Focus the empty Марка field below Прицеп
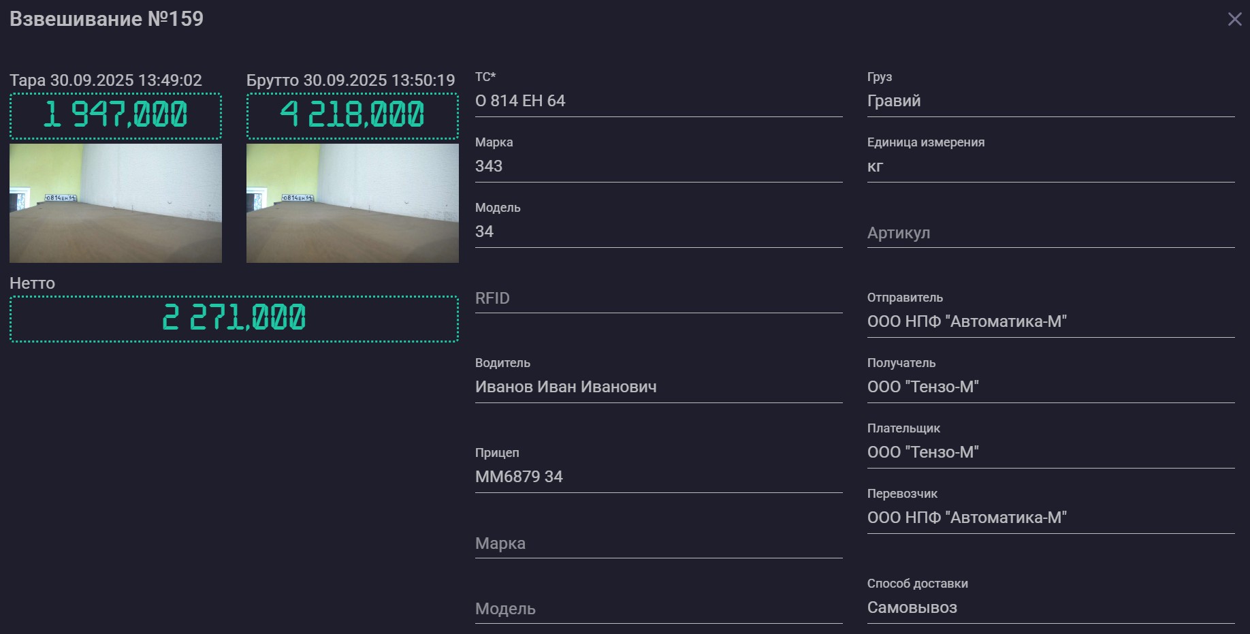This screenshot has height=634, width=1250. point(658,543)
